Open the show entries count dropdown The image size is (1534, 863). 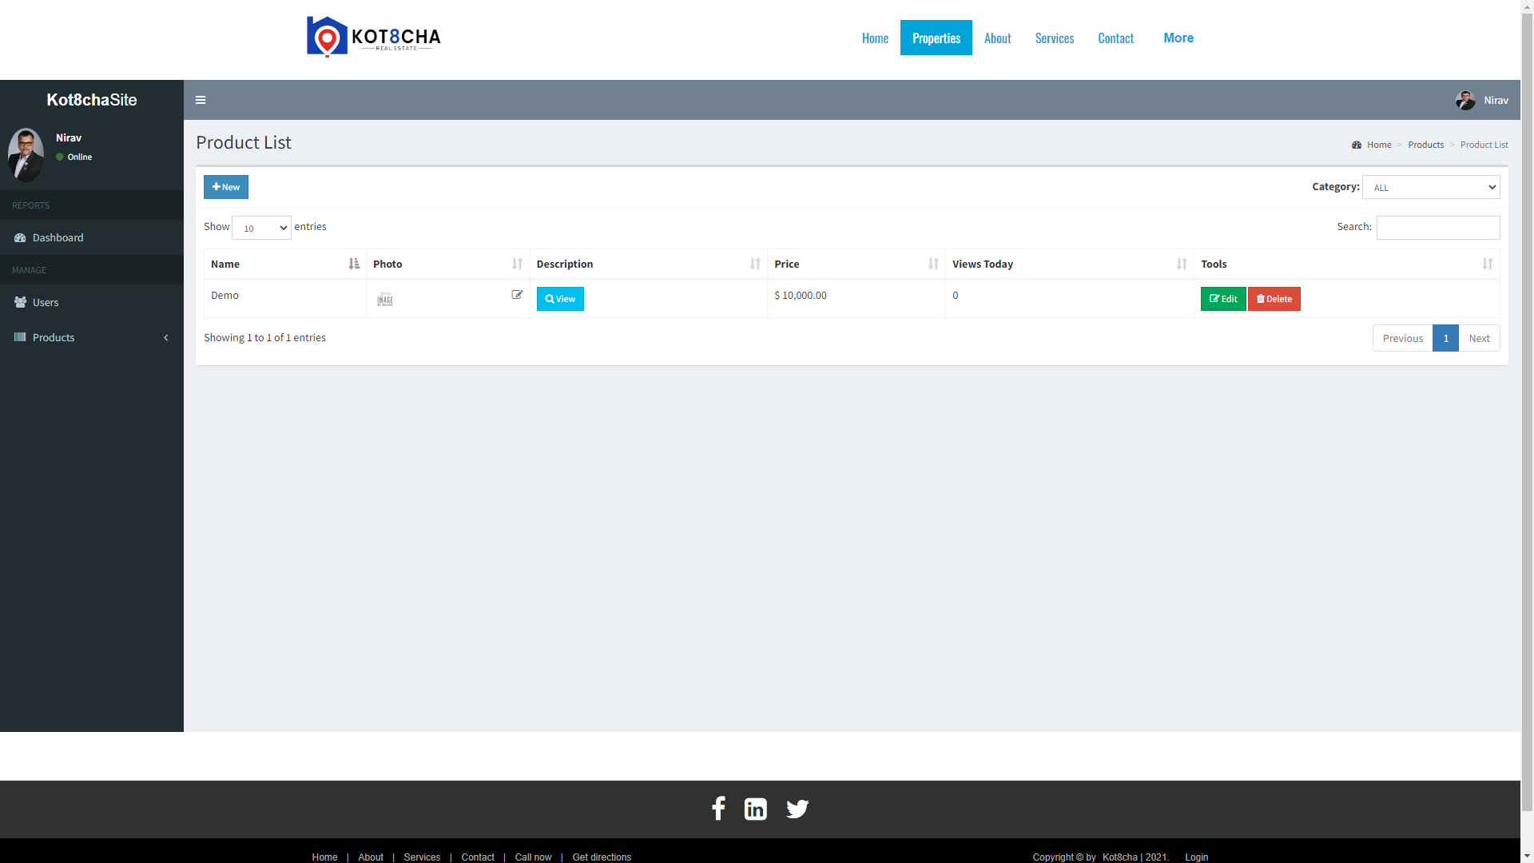(x=261, y=228)
